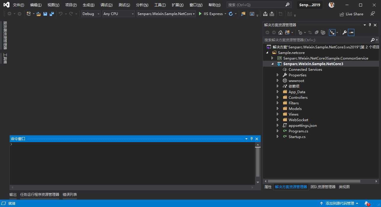381x207 pixels.
Task: Click the Live Share button
Action: 351,14
